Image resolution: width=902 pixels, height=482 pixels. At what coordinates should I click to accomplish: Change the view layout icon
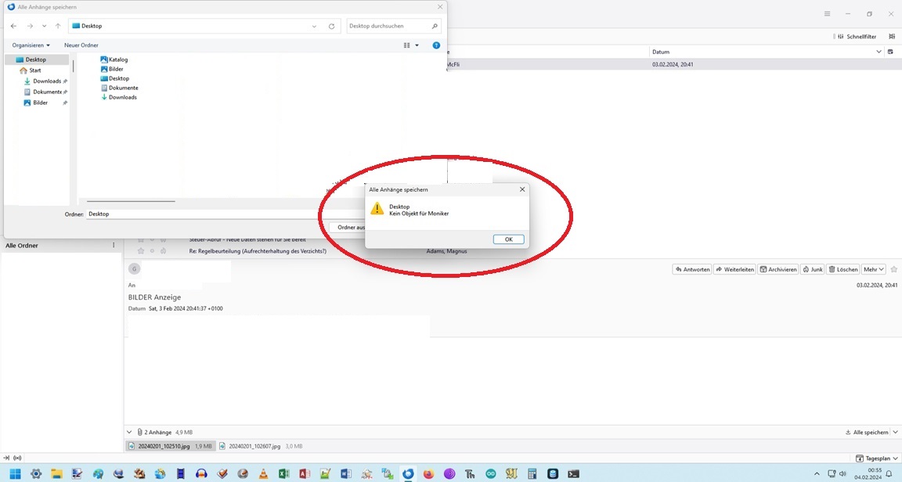(x=406, y=45)
